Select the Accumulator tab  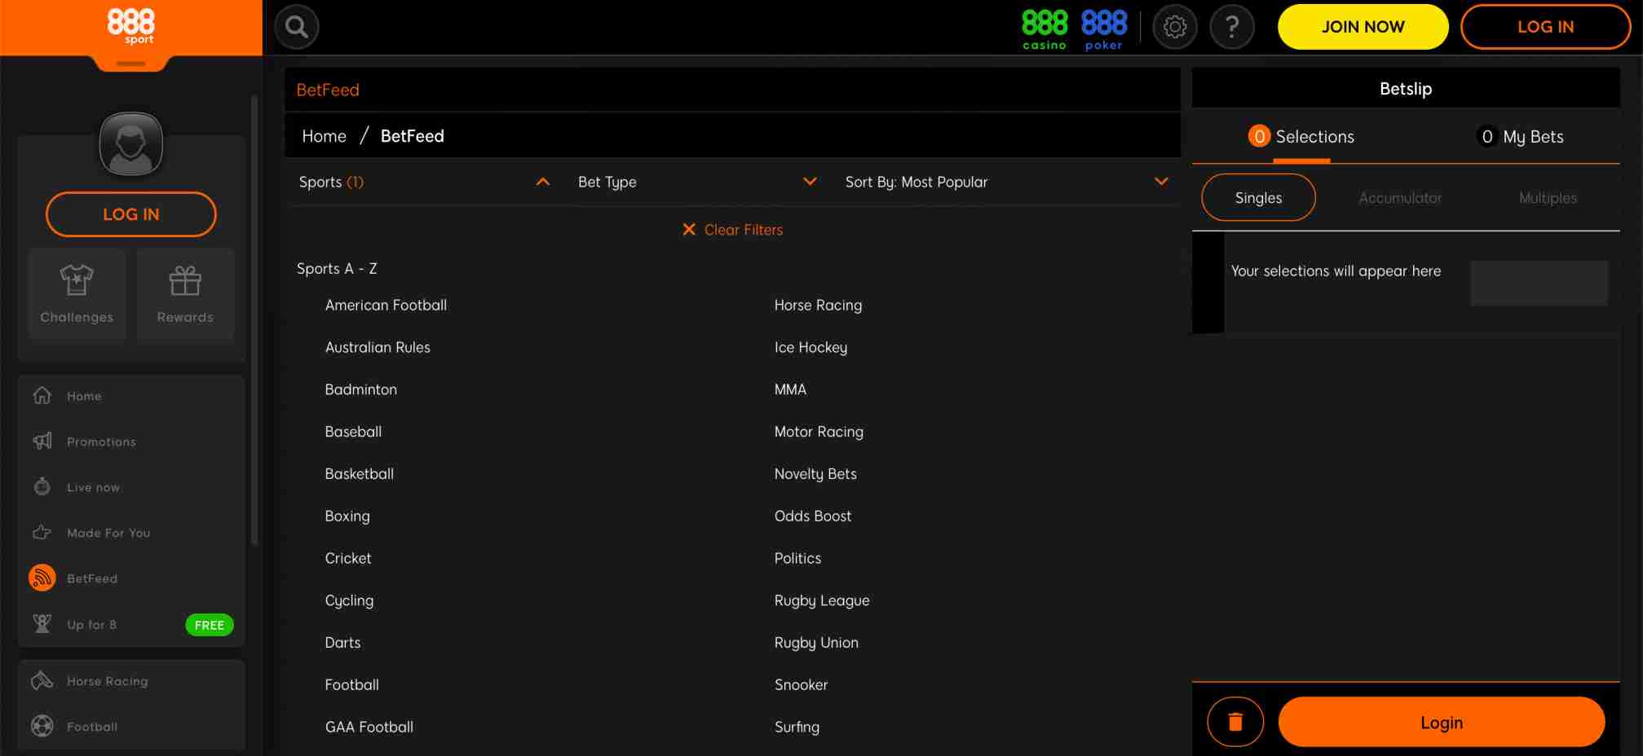(x=1400, y=198)
